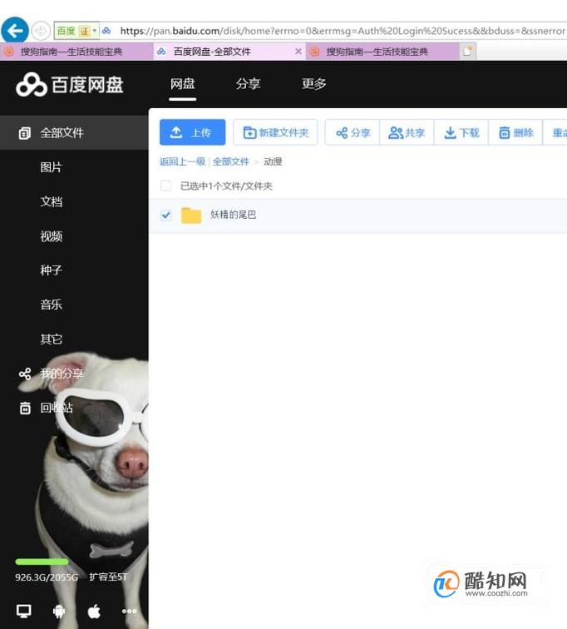Open the 图片 category in sidebar
Screen dimensions: 567x629
point(52,167)
